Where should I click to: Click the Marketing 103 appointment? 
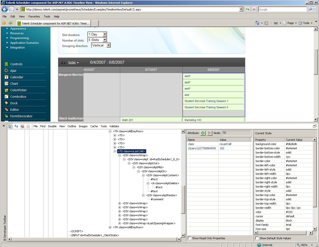(x=214, y=120)
